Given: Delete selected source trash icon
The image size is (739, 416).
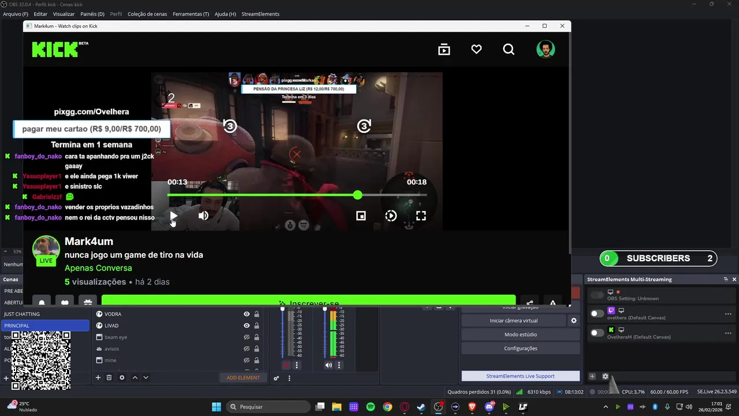Looking at the screenshot, I should 109,377.
